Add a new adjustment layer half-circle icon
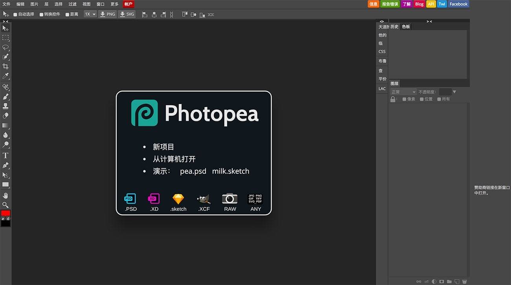The width and height of the screenshot is (511, 285). point(434,281)
